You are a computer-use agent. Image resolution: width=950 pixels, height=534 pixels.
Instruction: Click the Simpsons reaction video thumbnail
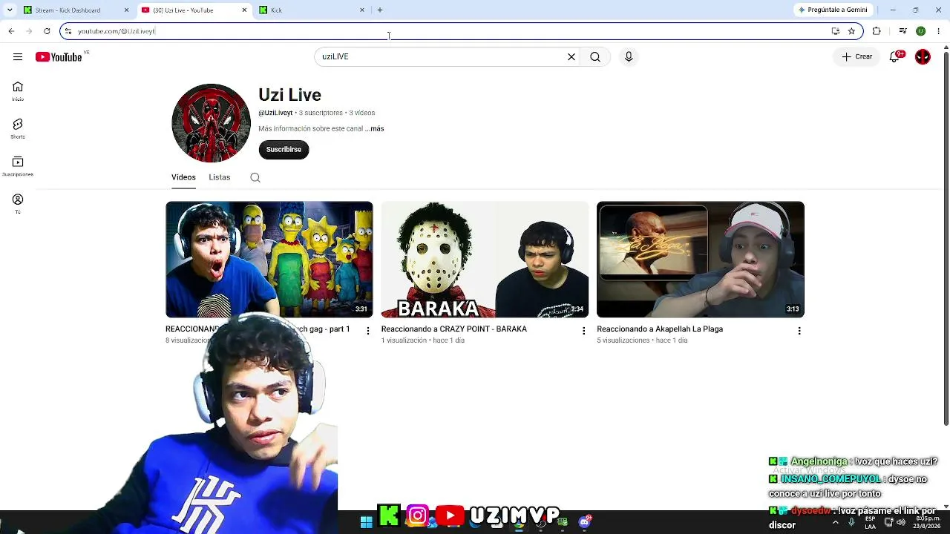click(x=269, y=260)
